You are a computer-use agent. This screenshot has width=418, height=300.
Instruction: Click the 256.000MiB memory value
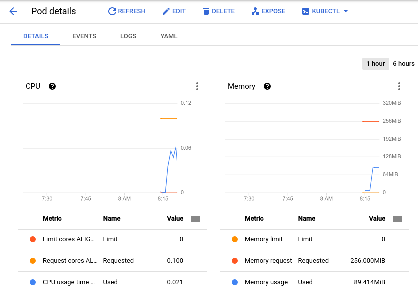[x=368, y=261]
